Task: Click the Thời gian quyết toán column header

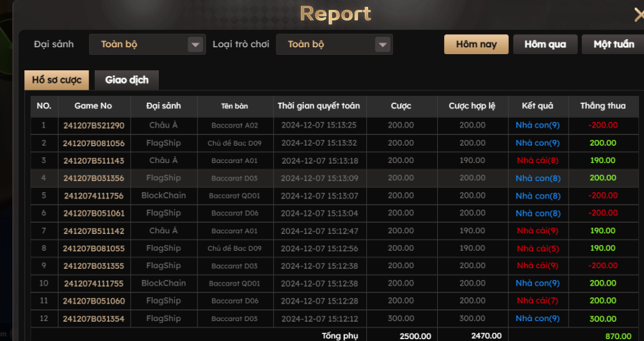Action: coord(318,106)
